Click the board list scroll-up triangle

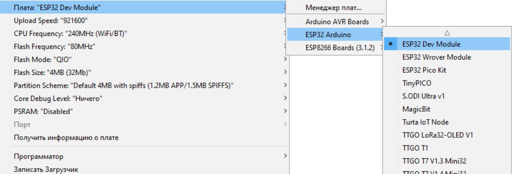447,33
